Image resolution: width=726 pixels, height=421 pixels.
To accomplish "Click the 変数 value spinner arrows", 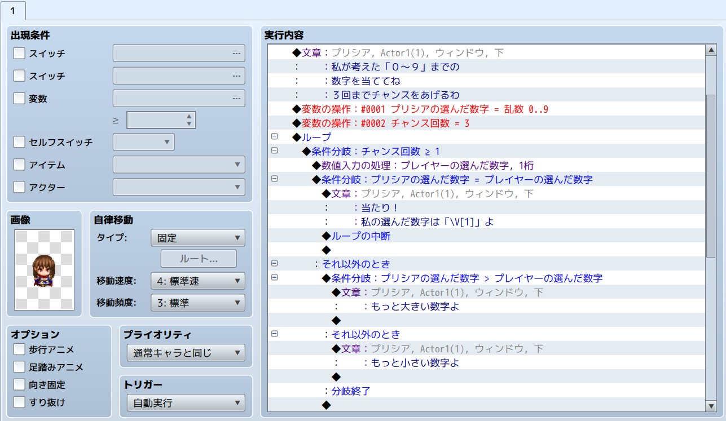I will 189,120.
